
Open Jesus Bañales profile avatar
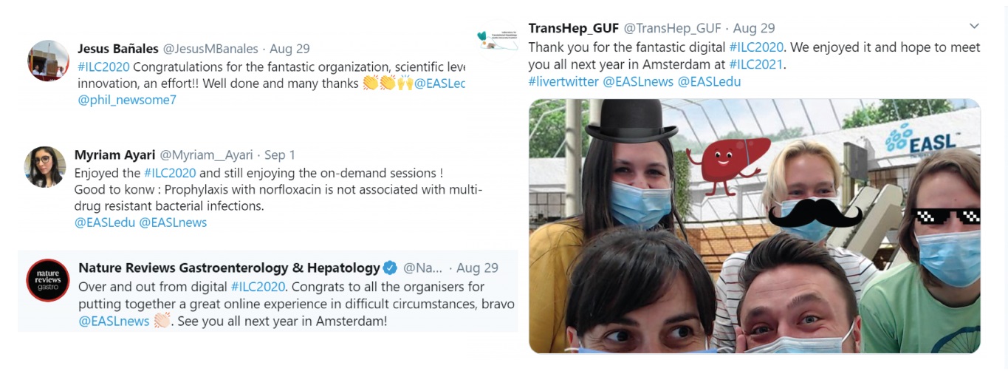[49, 61]
